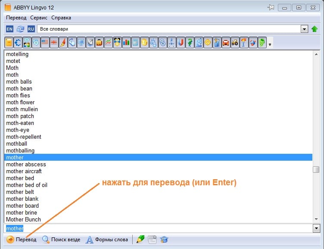The width and height of the screenshot is (324, 249).
Task: Open the Все словари dropdown list
Action: point(304,29)
